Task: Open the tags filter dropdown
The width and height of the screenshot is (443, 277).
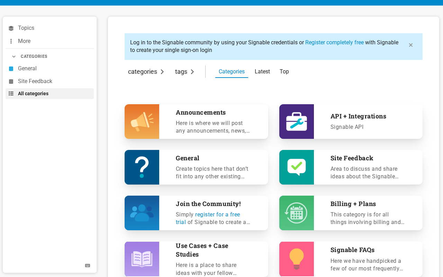Action: (x=185, y=72)
